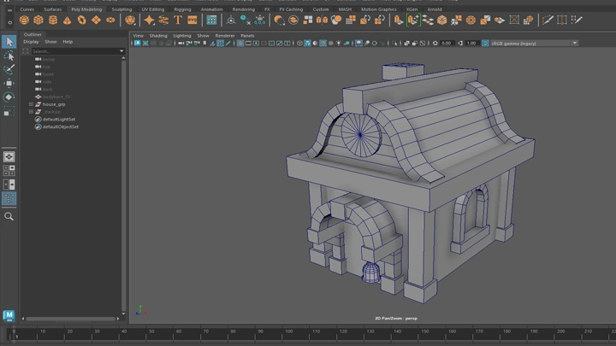Image resolution: width=616 pixels, height=346 pixels.
Task: Expand the _backup node
Action: pos(31,112)
